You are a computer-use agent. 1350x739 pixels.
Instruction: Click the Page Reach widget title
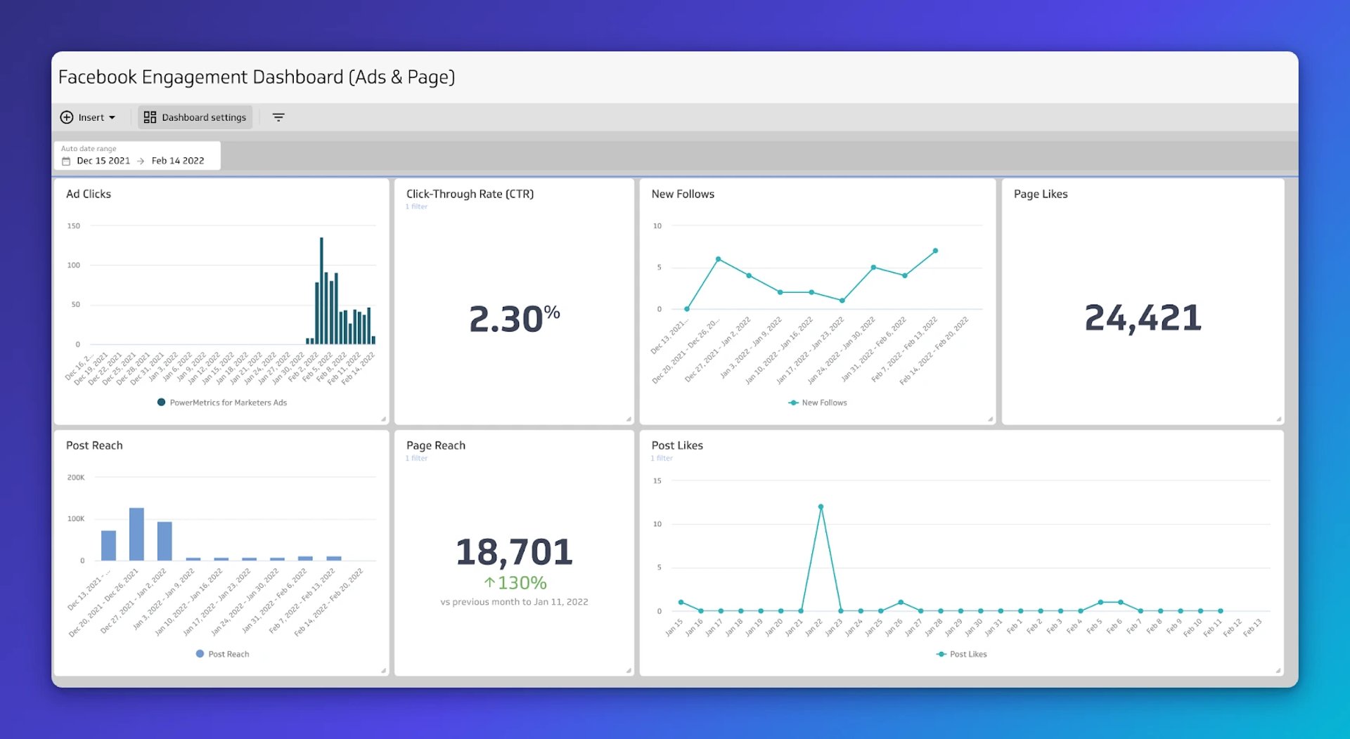(x=436, y=445)
